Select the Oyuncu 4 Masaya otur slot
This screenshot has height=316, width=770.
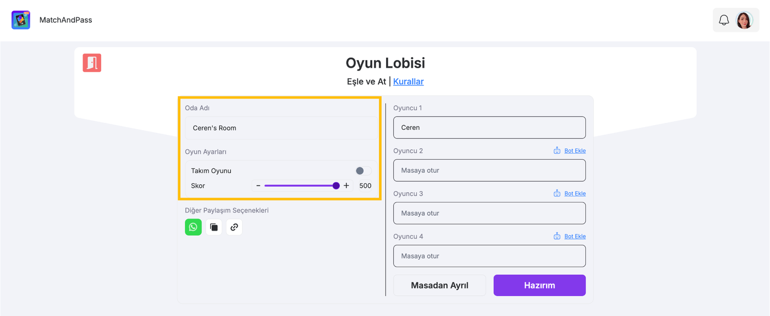click(x=489, y=256)
